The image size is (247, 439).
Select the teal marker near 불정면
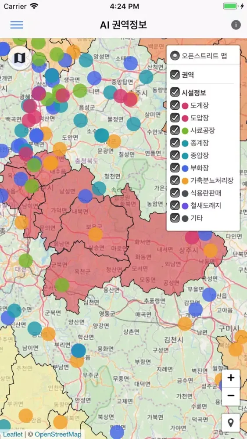pyautogui.click(x=133, y=124)
